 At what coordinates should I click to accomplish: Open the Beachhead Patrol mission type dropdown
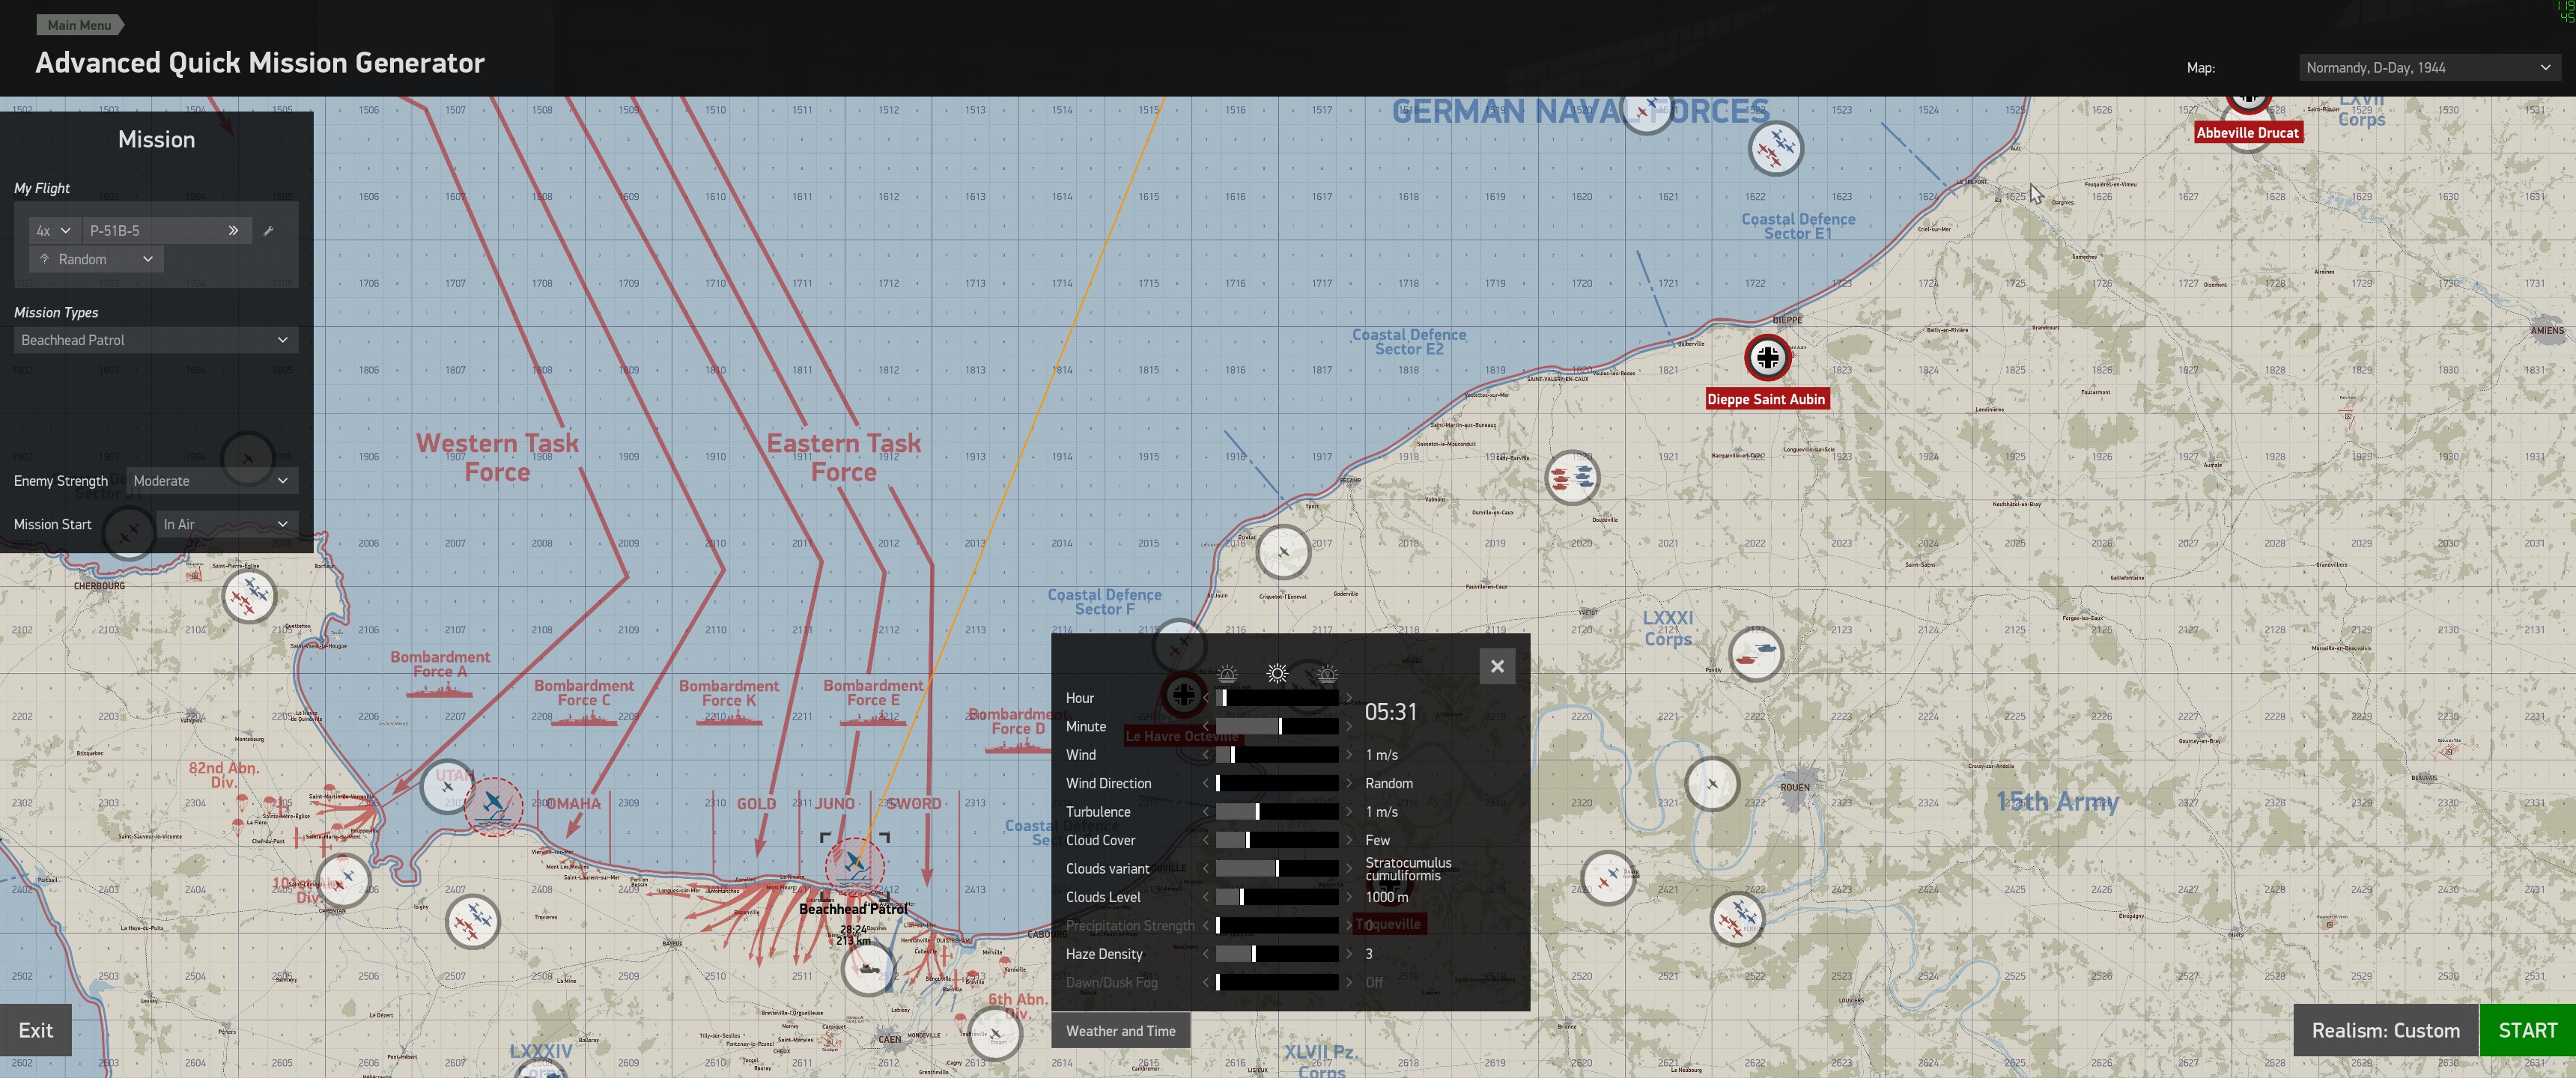pyautogui.click(x=156, y=340)
